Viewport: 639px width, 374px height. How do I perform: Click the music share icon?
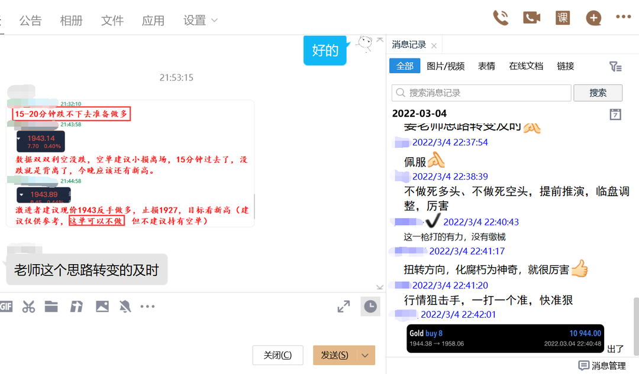tap(76, 307)
